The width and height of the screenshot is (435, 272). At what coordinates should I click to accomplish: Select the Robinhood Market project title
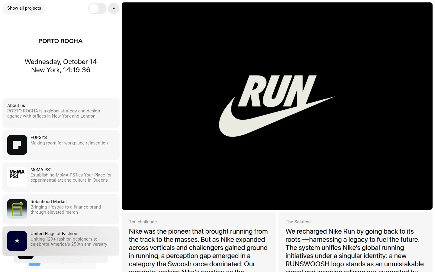point(49,202)
